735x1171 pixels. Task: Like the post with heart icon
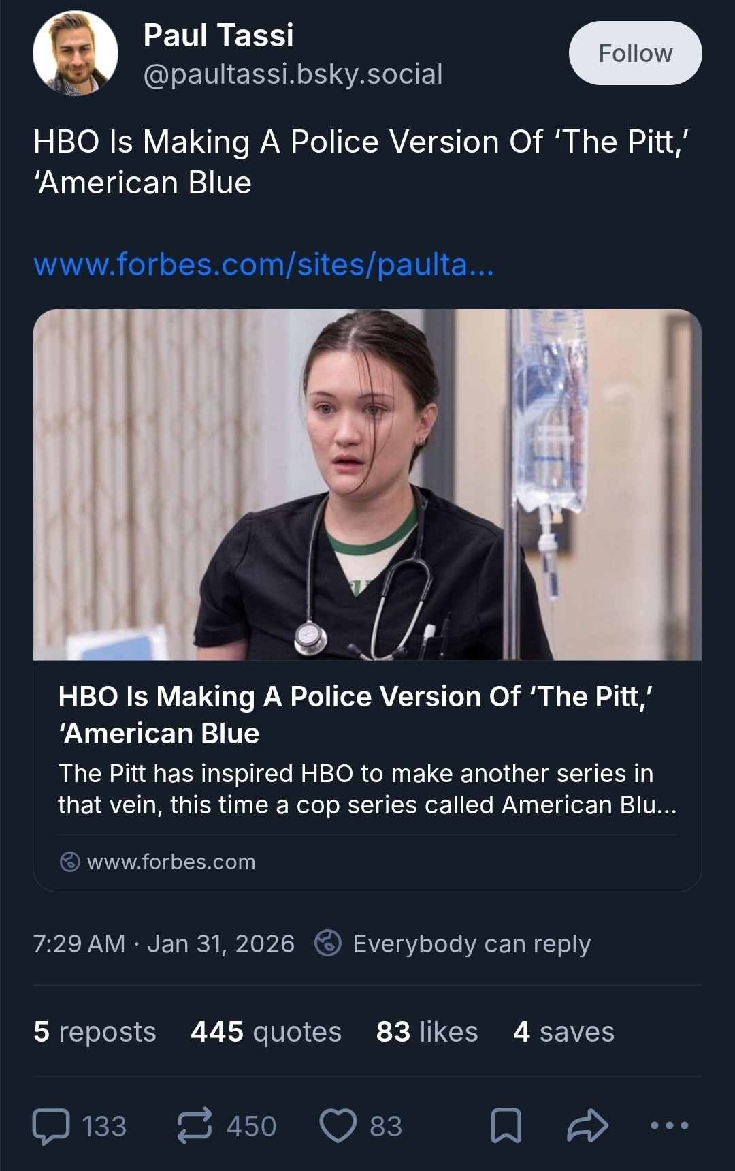tap(338, 1126)
